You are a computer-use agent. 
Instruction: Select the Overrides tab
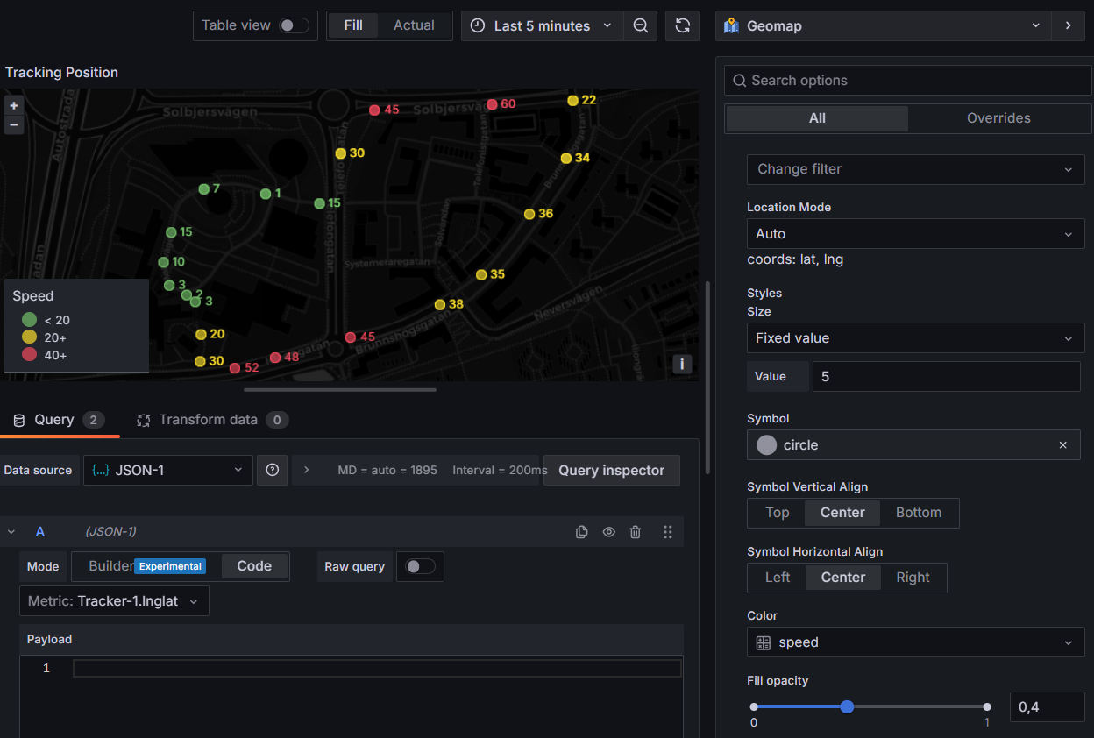[998, 118]
